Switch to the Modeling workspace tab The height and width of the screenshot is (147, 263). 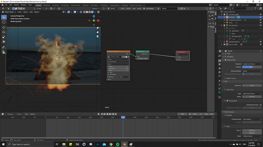47,5
